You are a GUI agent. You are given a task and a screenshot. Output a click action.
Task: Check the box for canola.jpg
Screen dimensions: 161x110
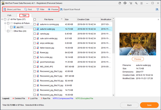pos(35,34)
